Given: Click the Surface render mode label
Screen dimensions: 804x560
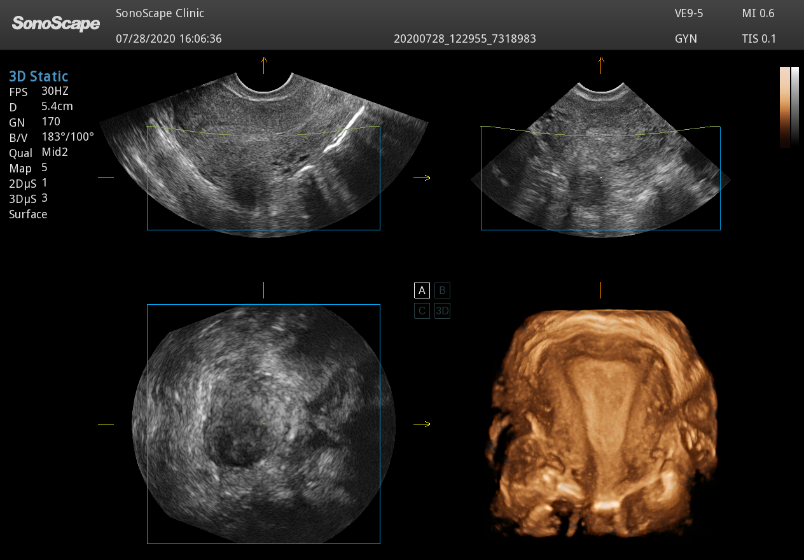Looking at the screenshot, I should click(28, 214).
